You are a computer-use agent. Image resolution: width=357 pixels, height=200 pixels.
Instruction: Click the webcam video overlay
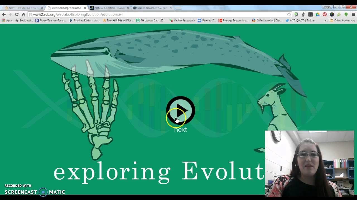coord(310,164)
